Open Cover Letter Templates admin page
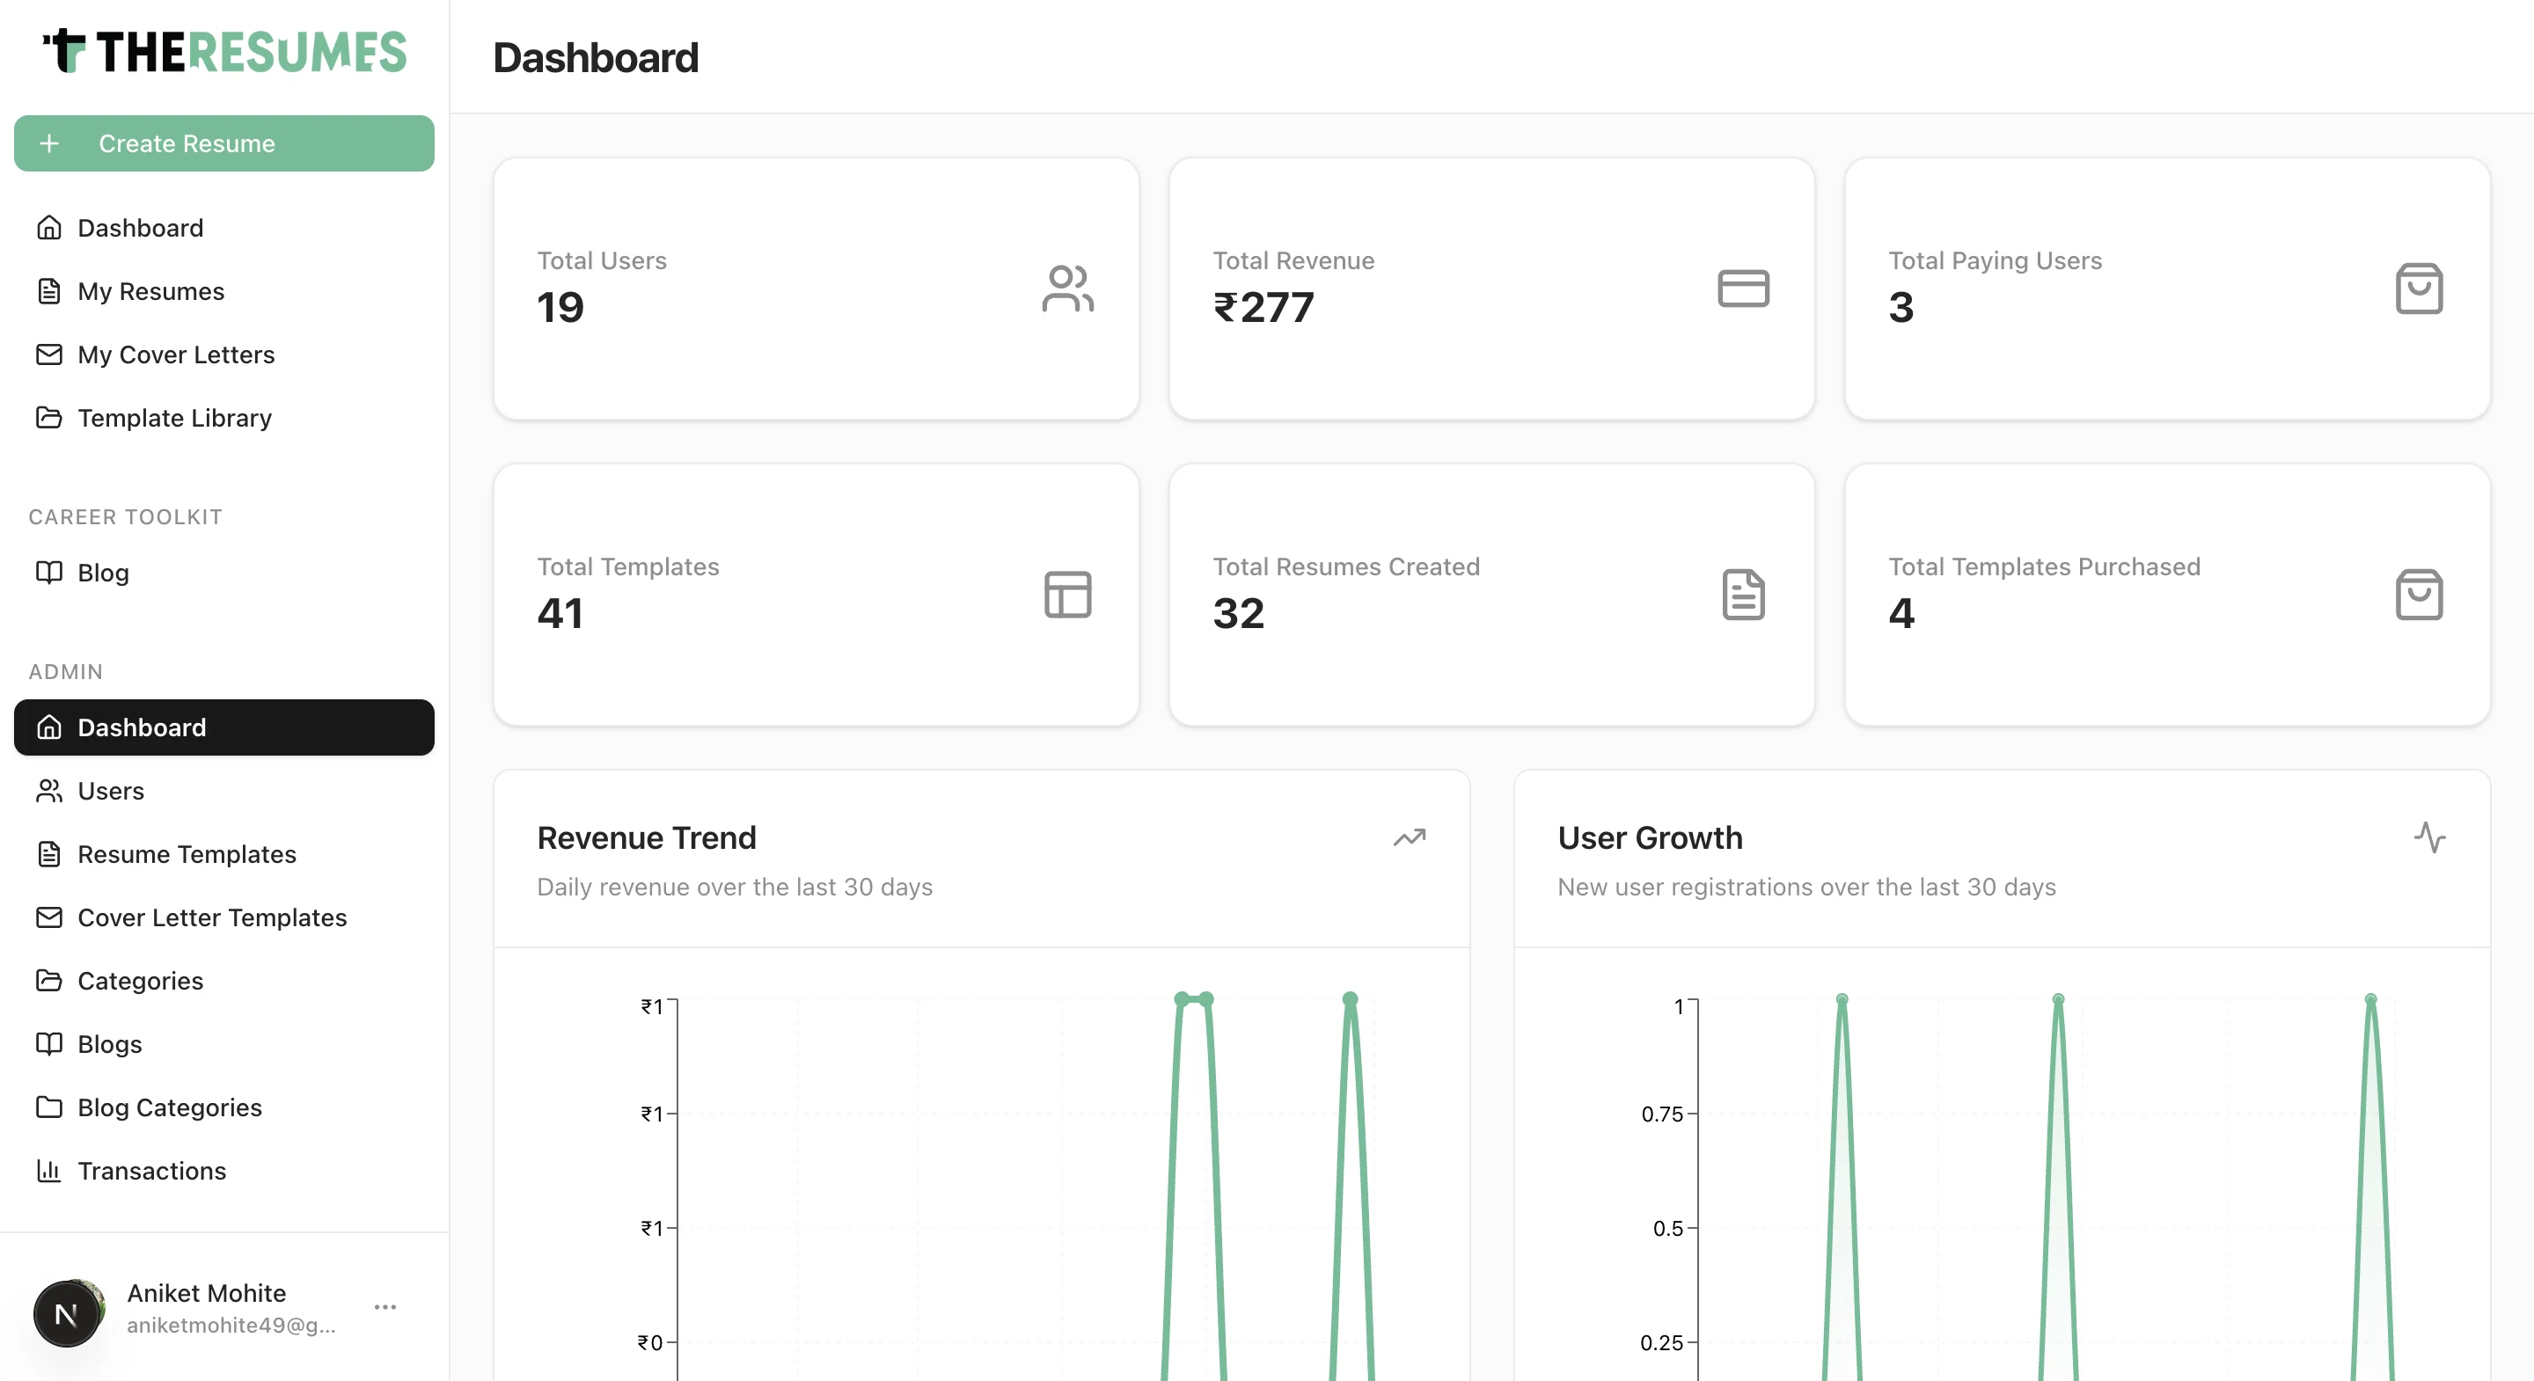 coord(211,917)
